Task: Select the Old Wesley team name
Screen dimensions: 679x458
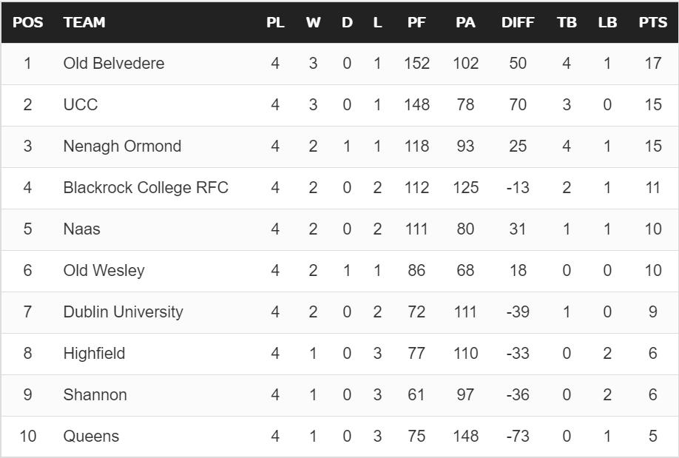Action: point(104,271)
